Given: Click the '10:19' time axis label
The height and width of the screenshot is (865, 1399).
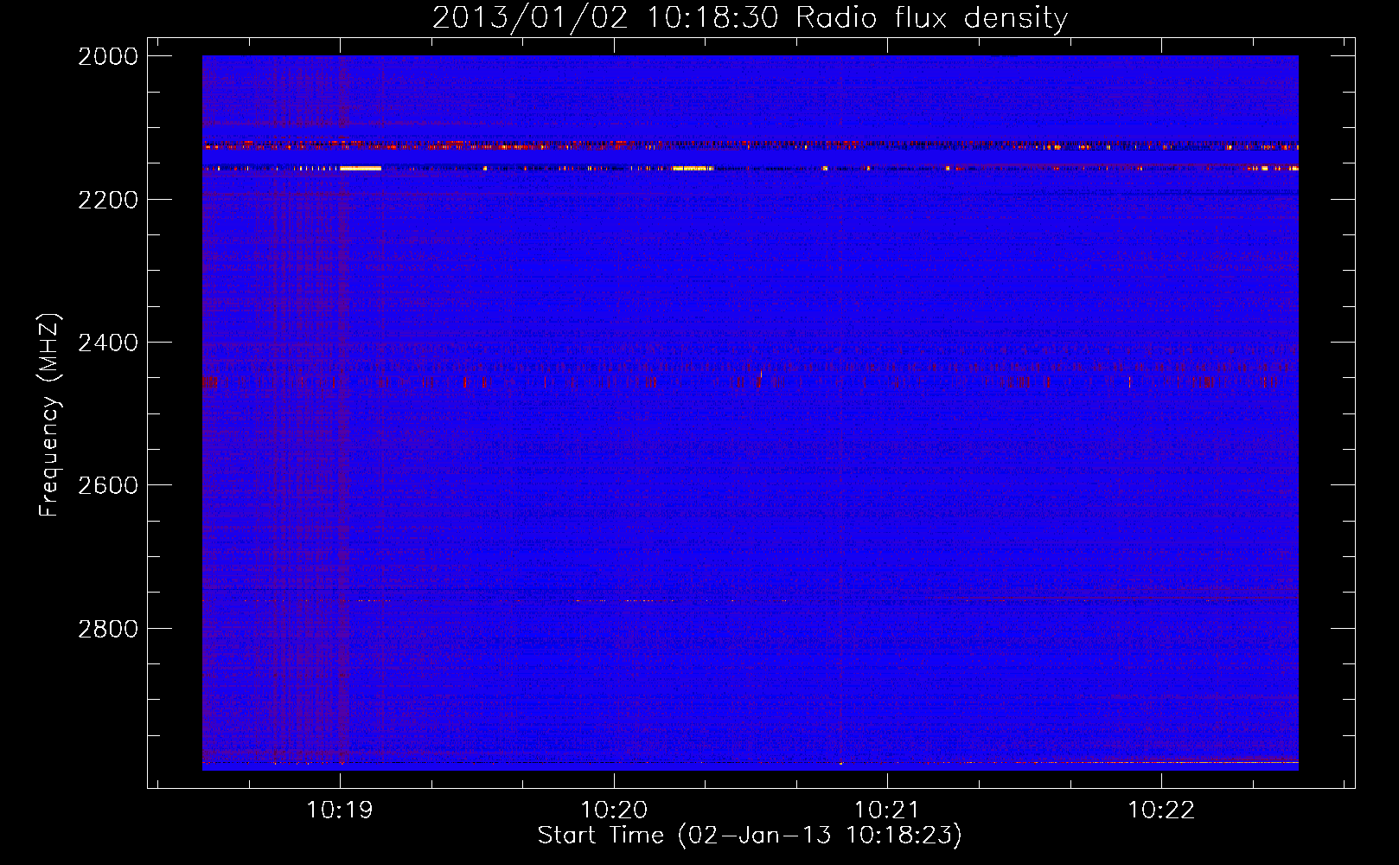Looking at the screenshot, I should pos(340,811).
